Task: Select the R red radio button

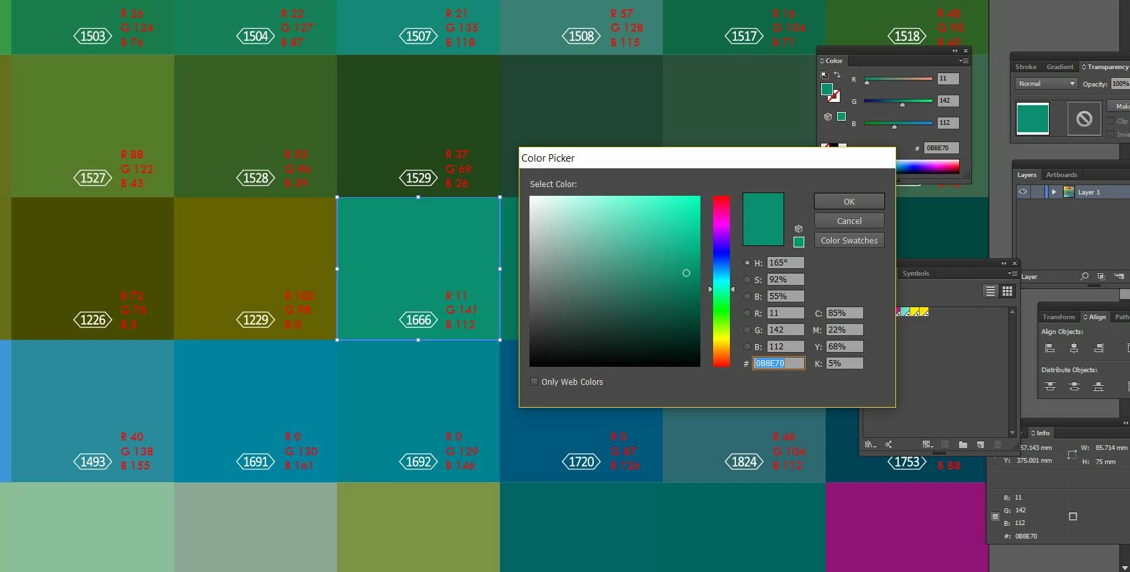Action: click(x=747, y=313)
